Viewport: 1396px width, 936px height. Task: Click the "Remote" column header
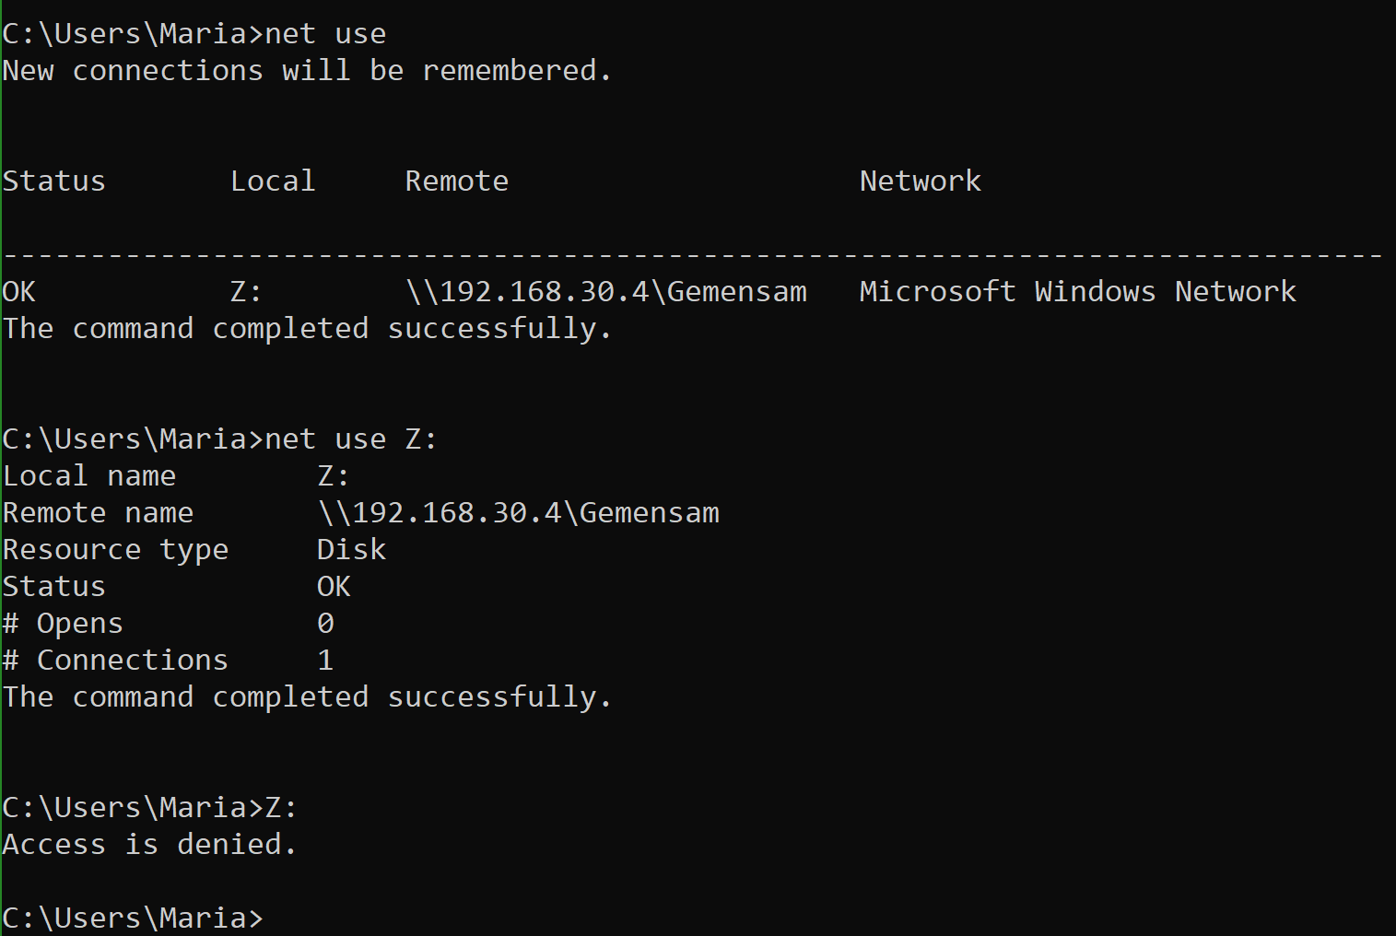[457, 181]
